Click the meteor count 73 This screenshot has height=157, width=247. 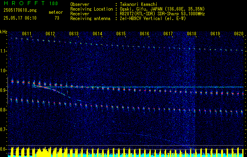click(57, 18)
